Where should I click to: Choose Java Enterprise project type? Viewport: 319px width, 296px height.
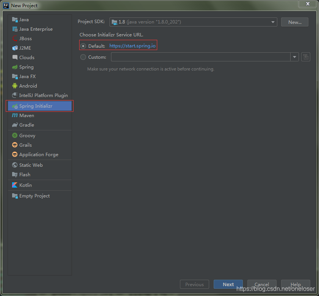pos(40,29)
